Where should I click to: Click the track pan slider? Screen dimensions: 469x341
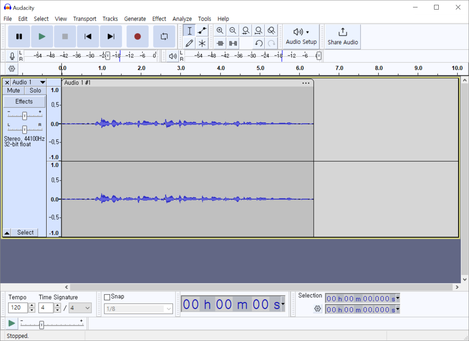[x=24, y=129]
